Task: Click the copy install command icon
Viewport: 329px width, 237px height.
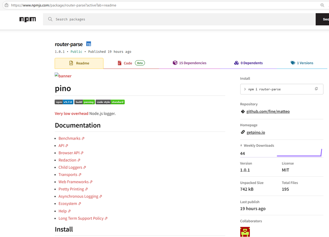Action: coord(316,89)
